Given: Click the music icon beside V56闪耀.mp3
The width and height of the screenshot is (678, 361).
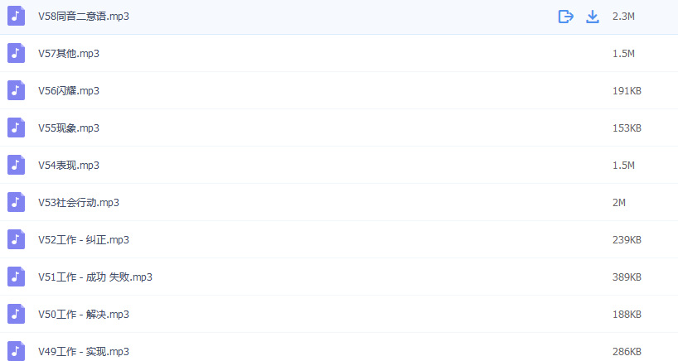Looking at the screenshot, I should click(x=17, y=91).
